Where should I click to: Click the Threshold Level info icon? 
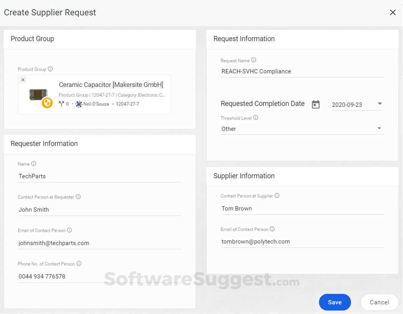(x=255, y=118)
